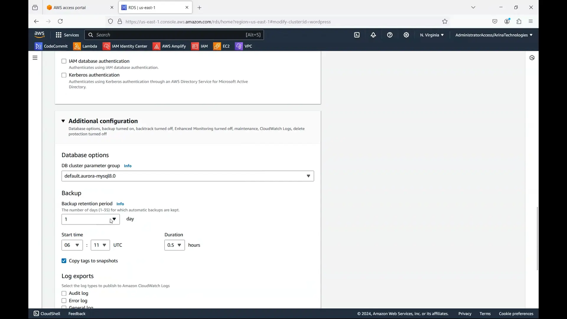Viewport: 567px width, 319px height.
Task: Open the left navigation hamburger menu
Action: (x=35, y=58)
